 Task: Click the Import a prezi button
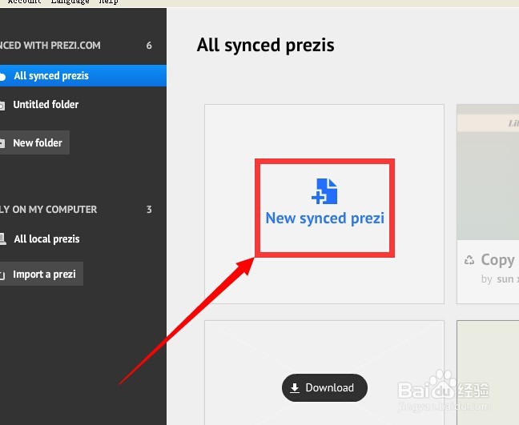coord(42,274)
